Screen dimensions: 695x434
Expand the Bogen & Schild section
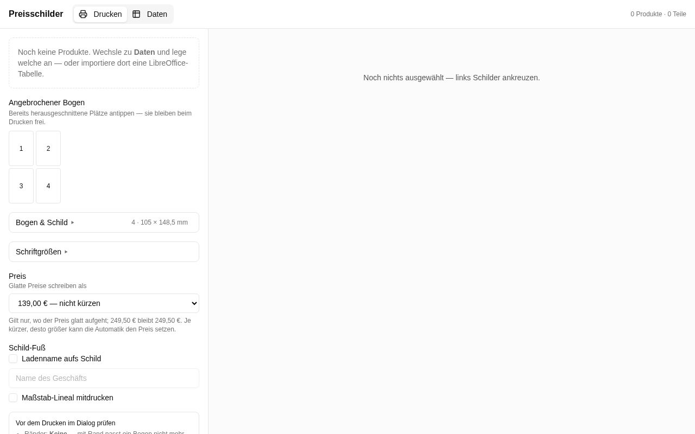coord(104,222)
